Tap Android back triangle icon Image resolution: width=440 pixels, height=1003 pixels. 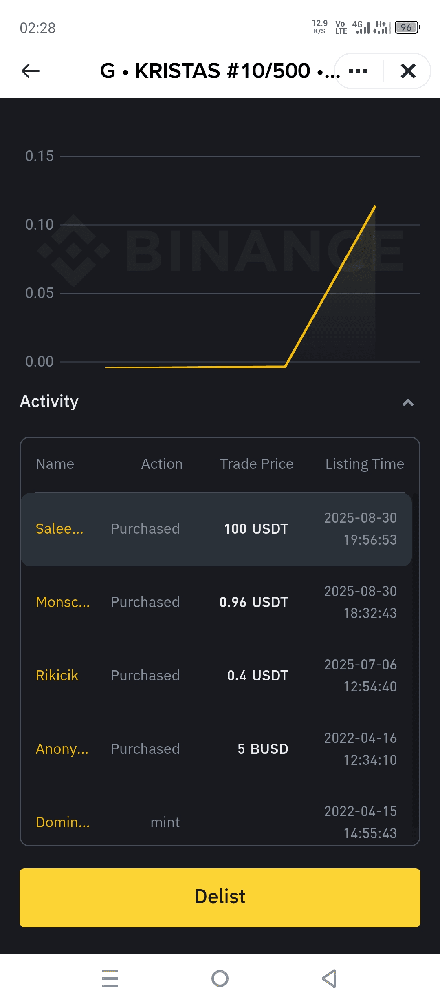point(330,979)
